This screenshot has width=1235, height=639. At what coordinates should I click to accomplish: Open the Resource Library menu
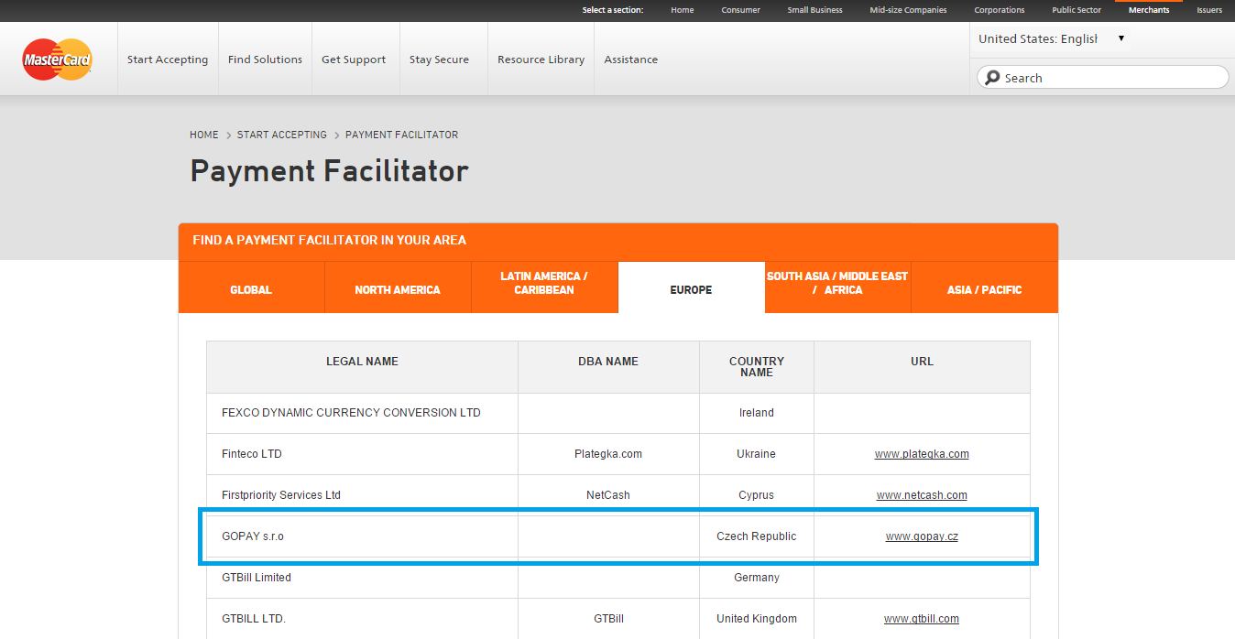(x=541, y=60)
